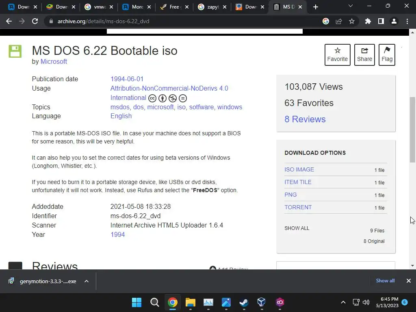This screenshot has height=312, width=416.
Task: Bookmark this page with the star icon
Action: point(352,21)
